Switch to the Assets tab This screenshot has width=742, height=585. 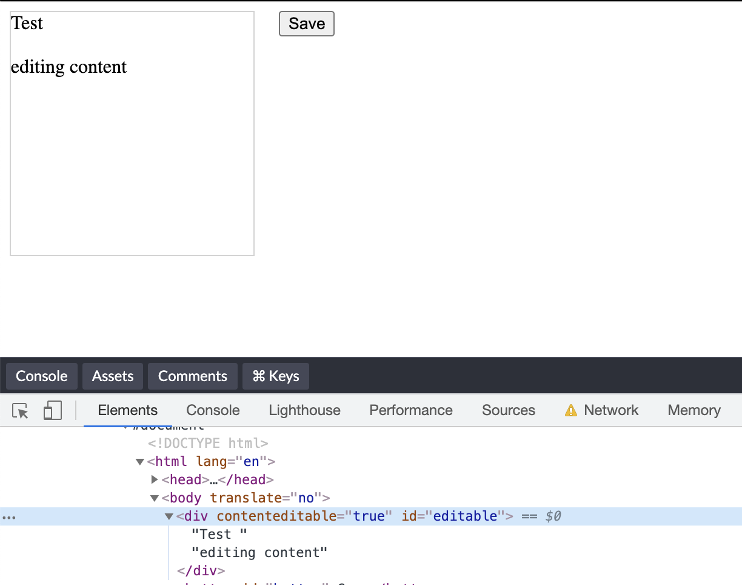(112, 376)
